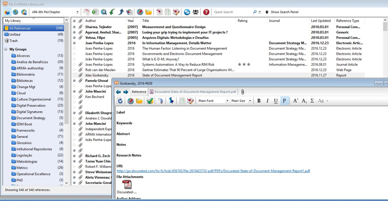
Task: Select the Bibliometria group
Action: pos(34,74)
